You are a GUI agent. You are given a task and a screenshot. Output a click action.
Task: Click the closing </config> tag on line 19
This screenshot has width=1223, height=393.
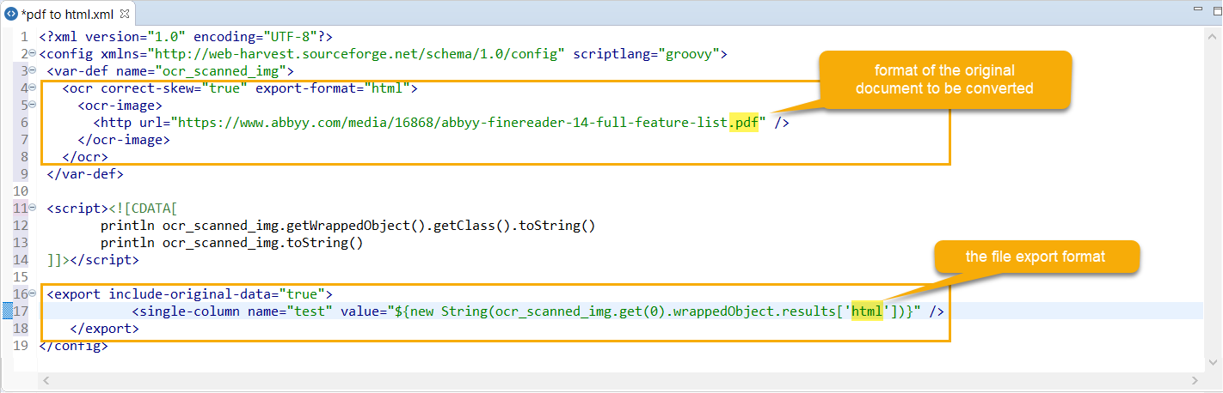pos(74,346)
